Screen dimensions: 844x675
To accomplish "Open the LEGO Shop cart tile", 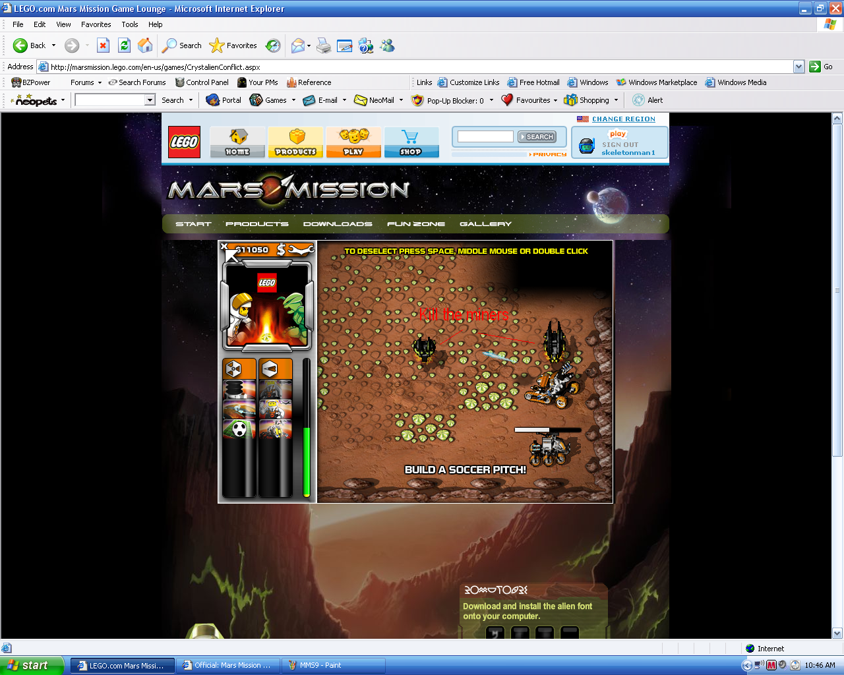I will 411,142.
